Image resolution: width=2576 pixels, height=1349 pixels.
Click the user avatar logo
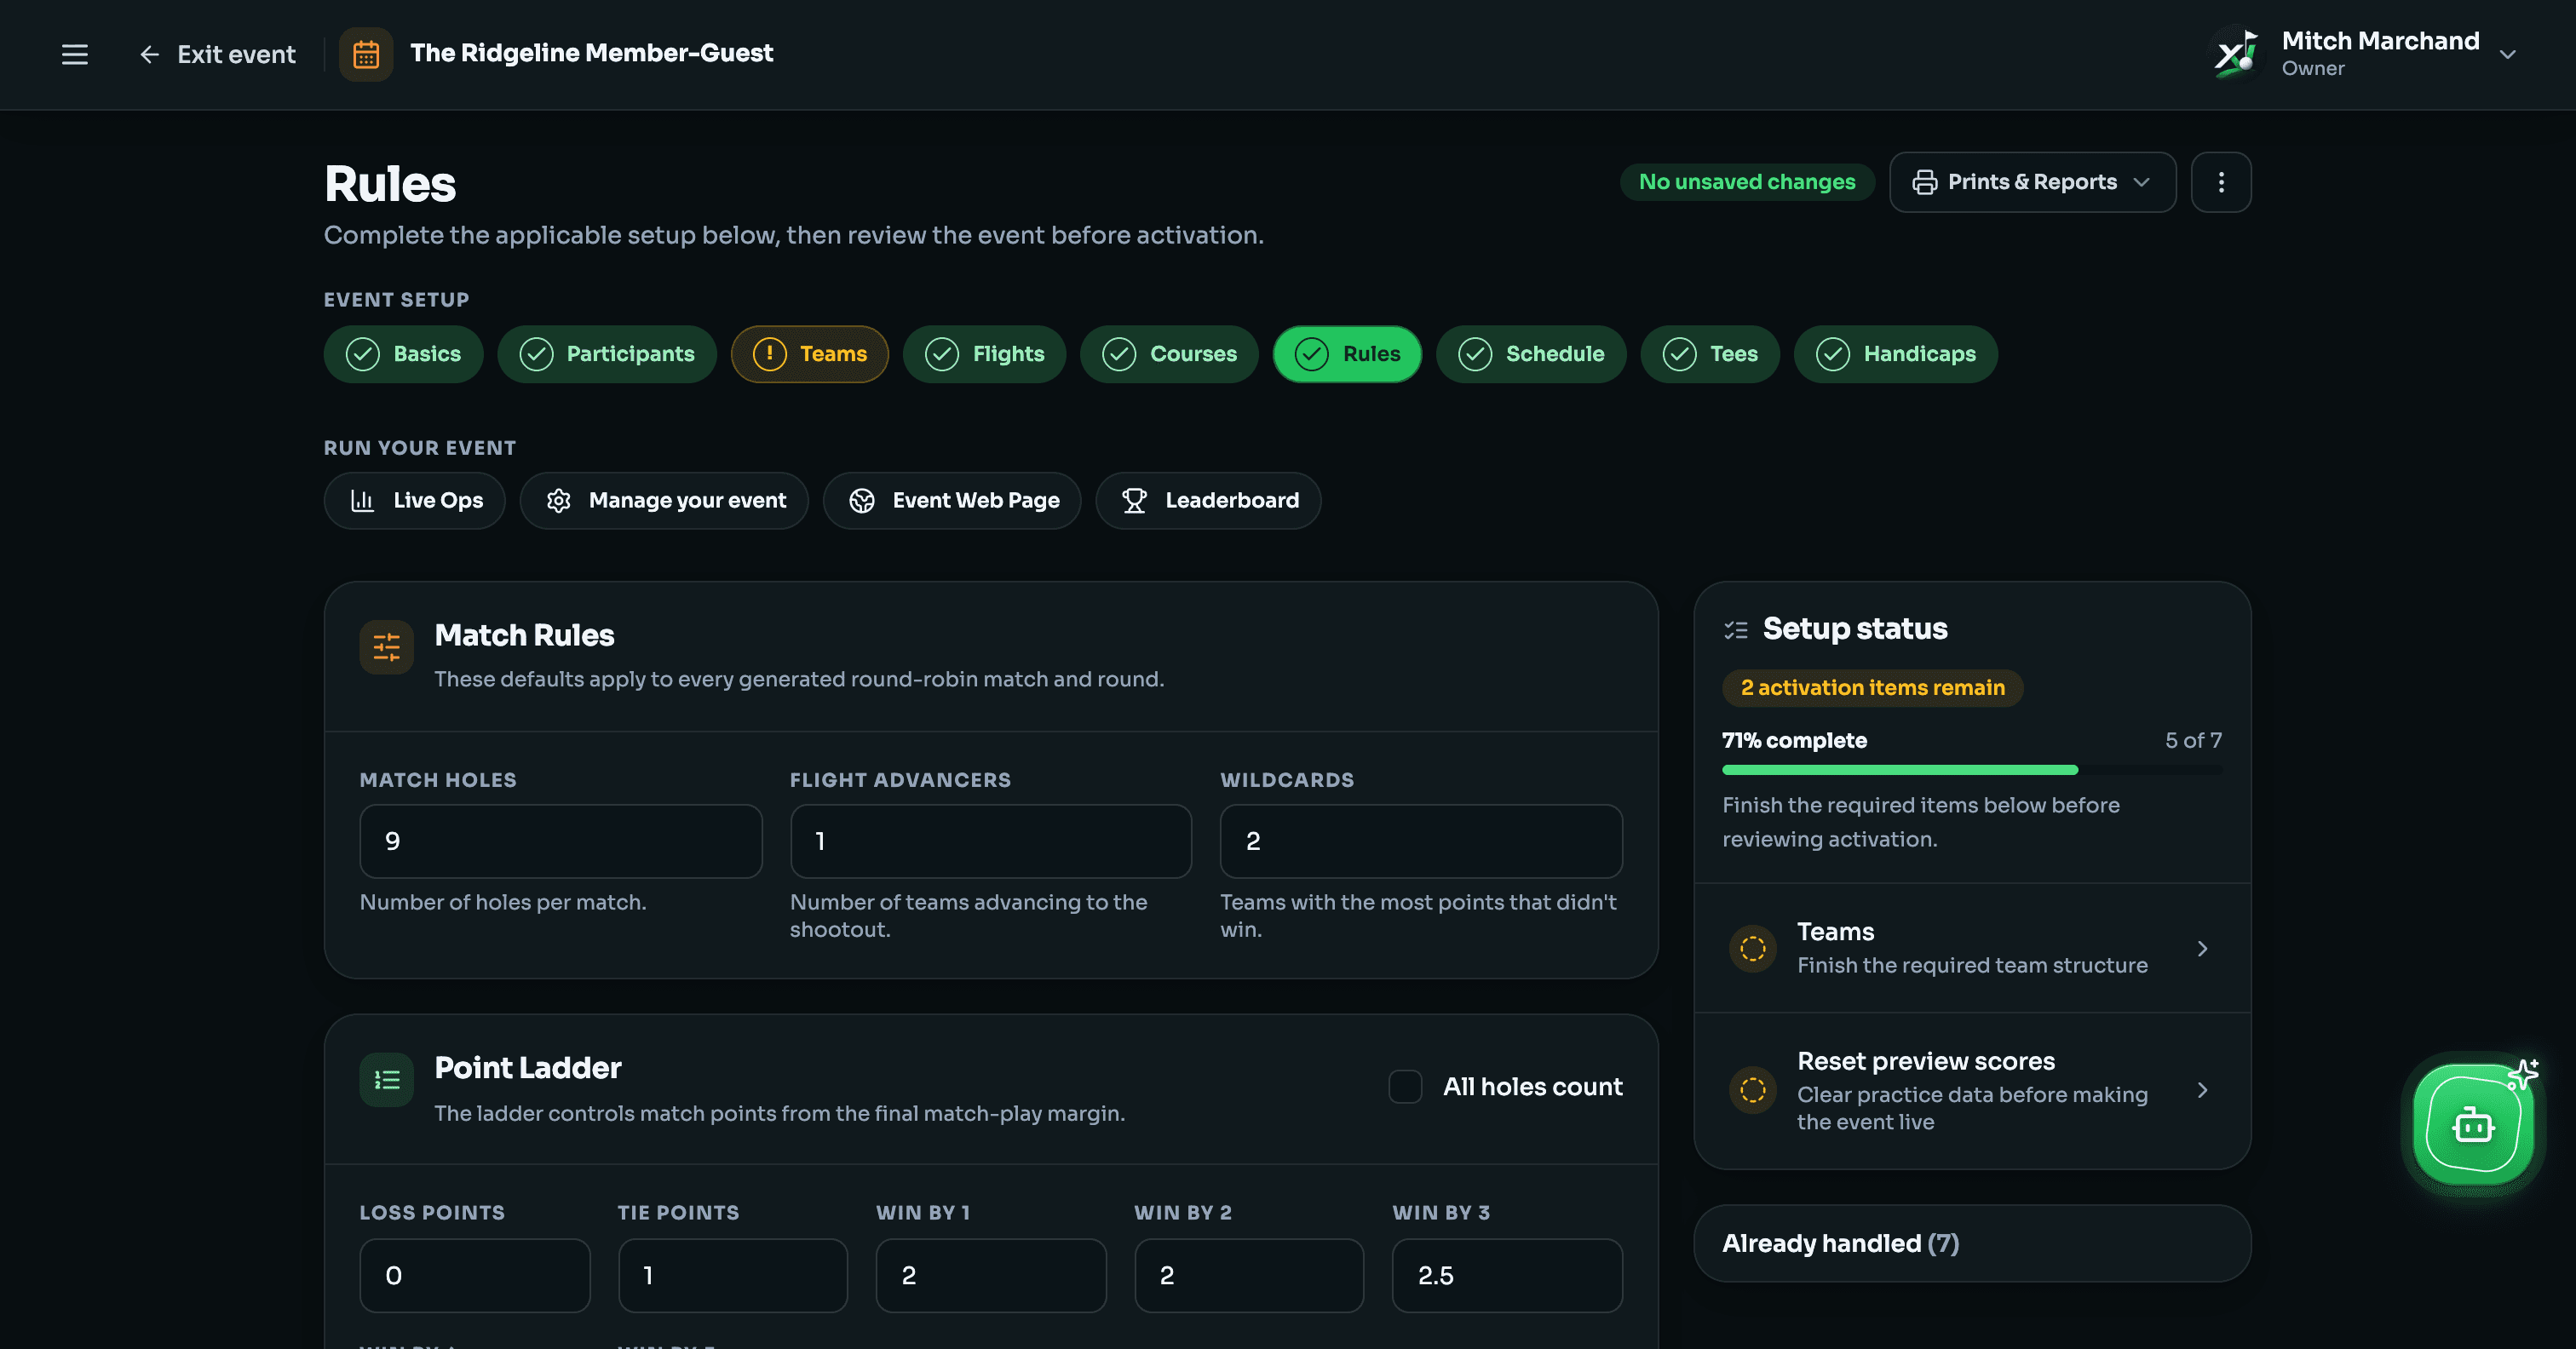point(2236,54)
